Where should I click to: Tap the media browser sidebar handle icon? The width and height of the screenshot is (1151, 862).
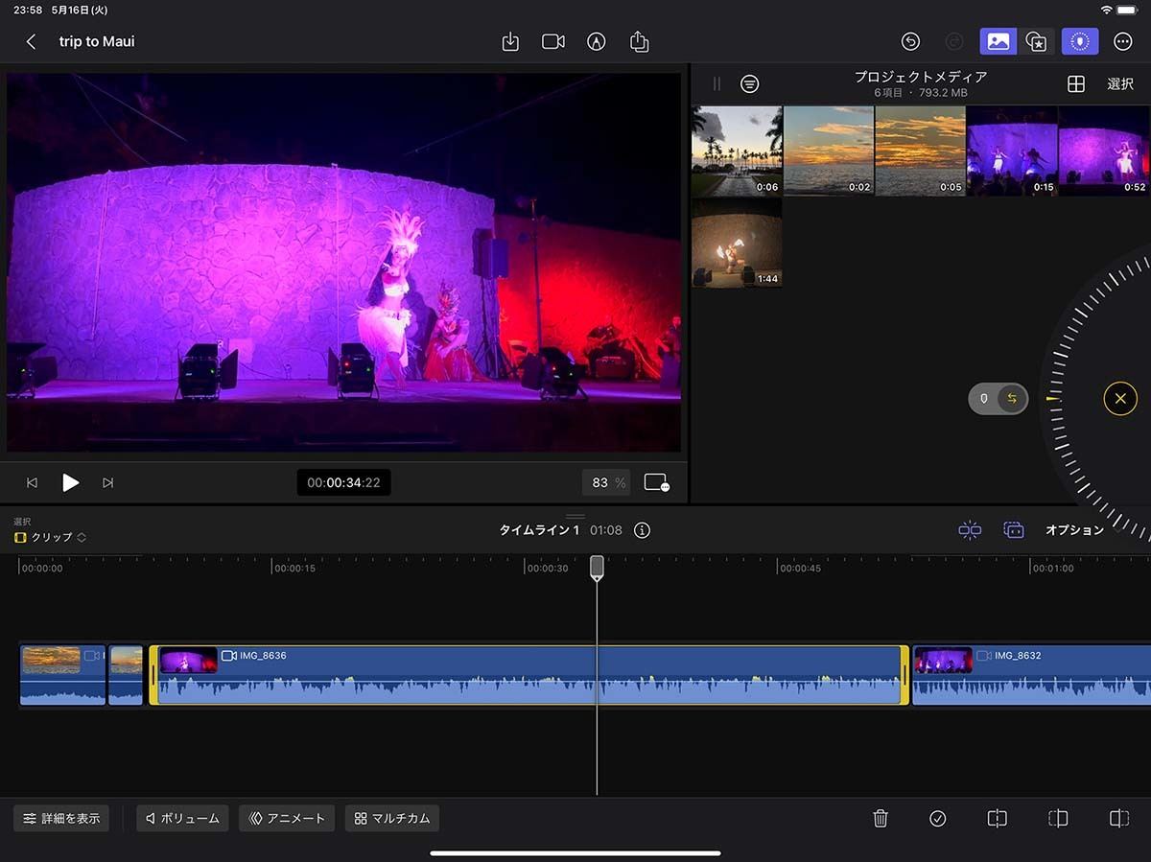pyautogui.click(x=716, y=84)
